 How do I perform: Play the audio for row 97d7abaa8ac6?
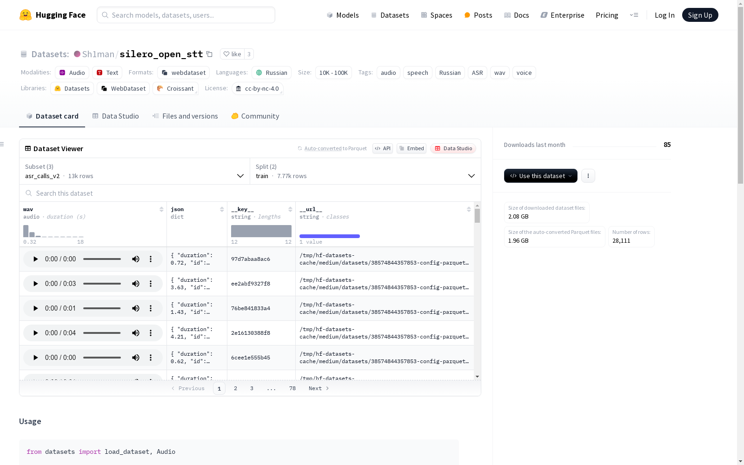(35, 259)
